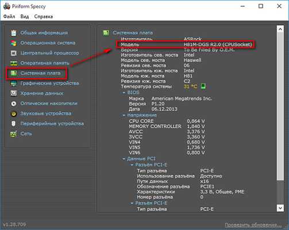The height and width of the screenshot is (230, 289).
Task: Click the version label v1.28.709
Action: pos(14,224)
